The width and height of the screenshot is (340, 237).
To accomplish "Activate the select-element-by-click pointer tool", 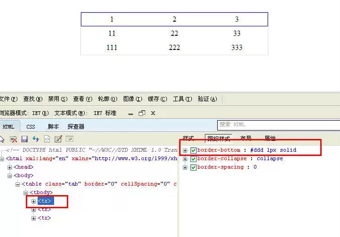I will coord(2,139).
